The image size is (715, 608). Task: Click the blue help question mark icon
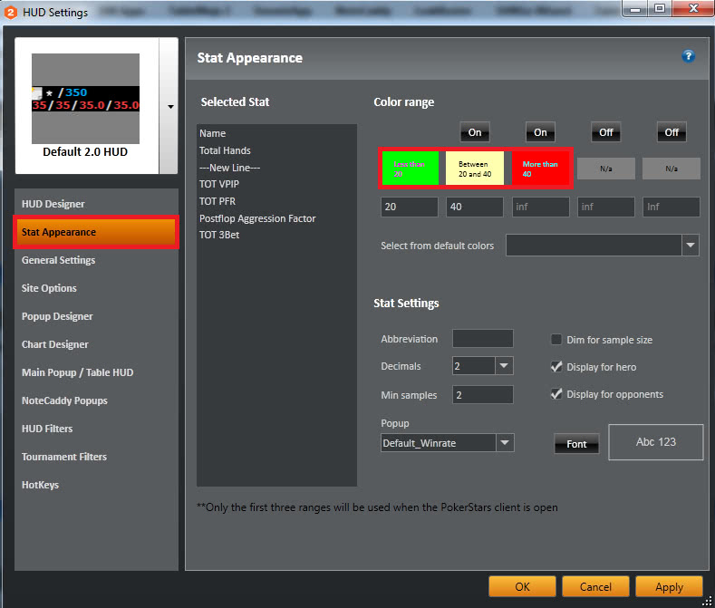pos(688,56)
